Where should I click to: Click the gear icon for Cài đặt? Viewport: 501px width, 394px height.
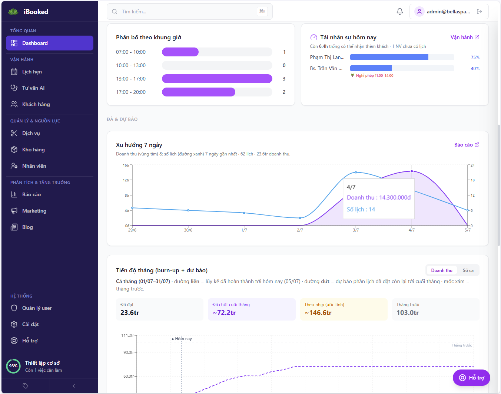tap(14, 324)
